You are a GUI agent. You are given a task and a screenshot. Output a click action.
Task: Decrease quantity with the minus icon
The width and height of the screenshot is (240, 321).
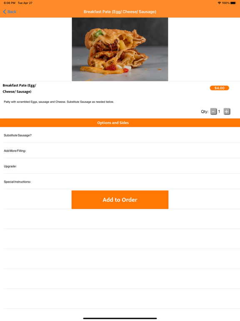tap(213, 112)
